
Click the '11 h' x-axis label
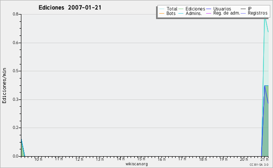tap(59, 159)
